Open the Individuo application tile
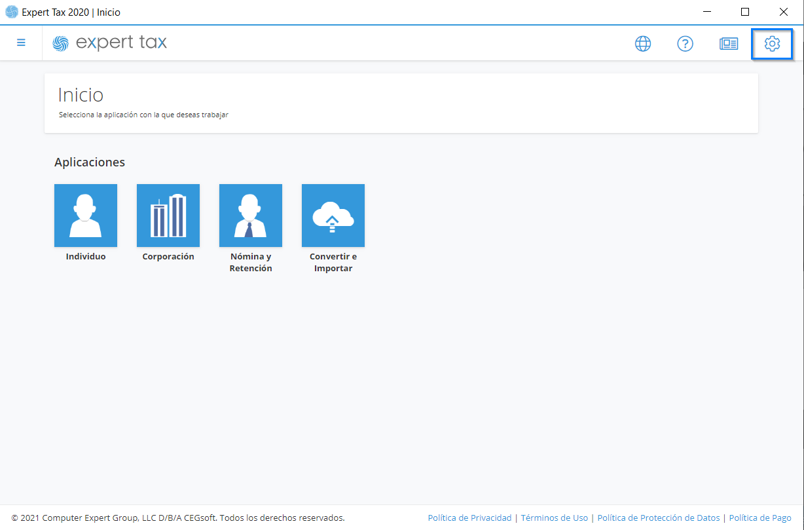 tap(86, 216)
